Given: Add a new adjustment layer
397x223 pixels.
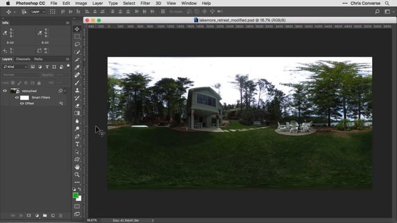Looking at the screenshot, I should click(x=37, y=216).
